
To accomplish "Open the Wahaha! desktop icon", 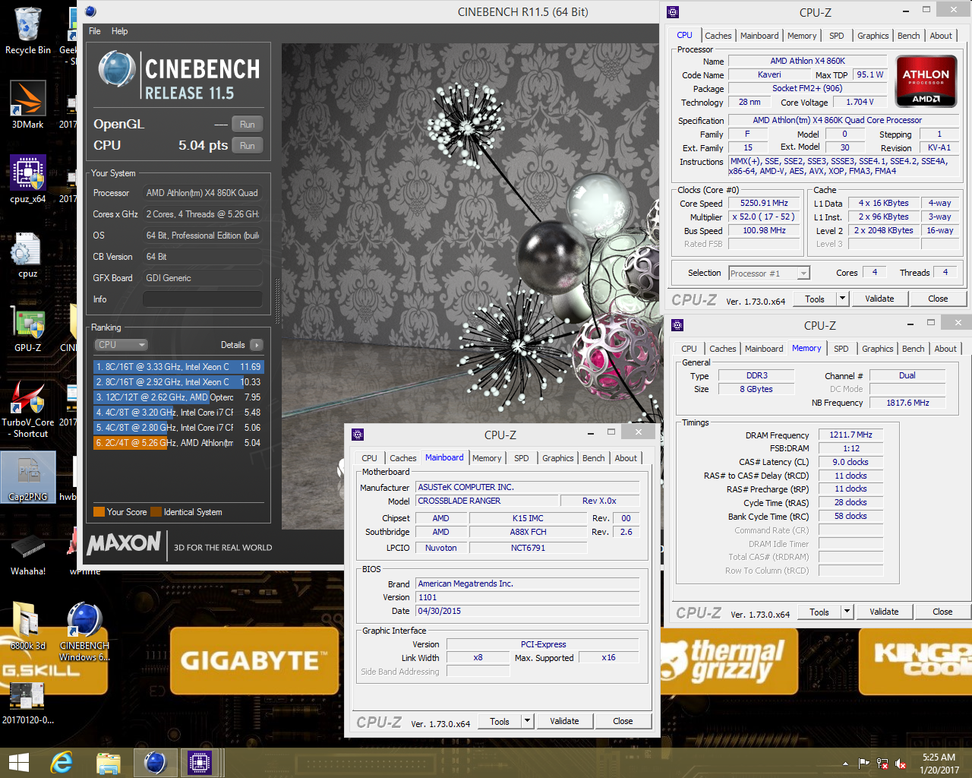I will point(28,553).
